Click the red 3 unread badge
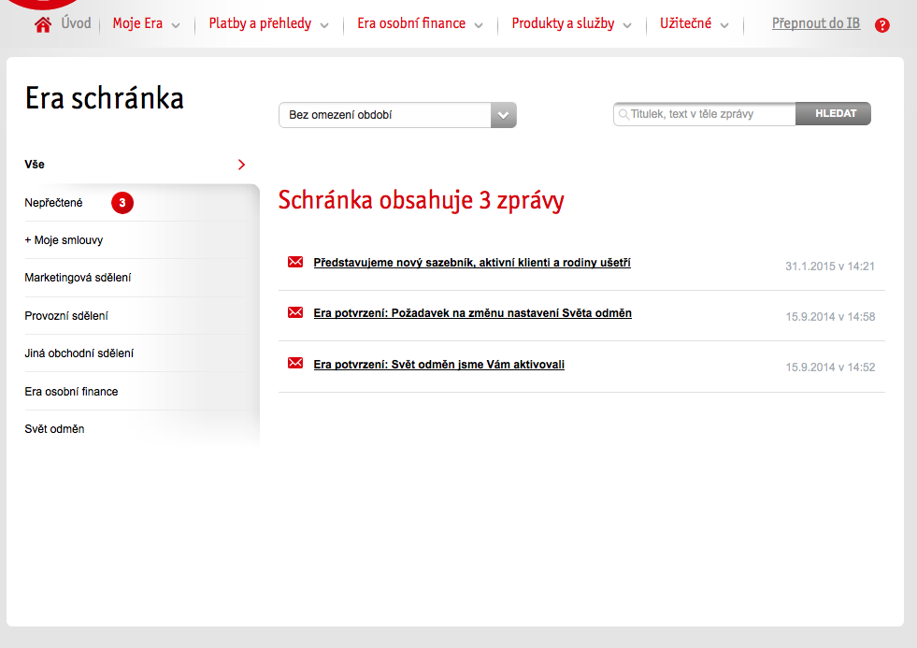The width and height of the screenshot is (917, 648). (x=122, y=202)
